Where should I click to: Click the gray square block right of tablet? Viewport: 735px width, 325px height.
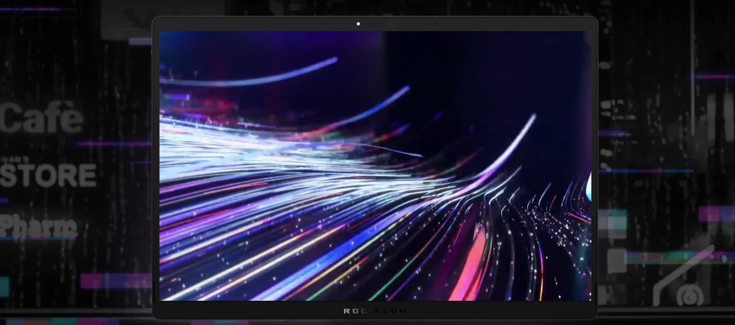pos(617,261)
